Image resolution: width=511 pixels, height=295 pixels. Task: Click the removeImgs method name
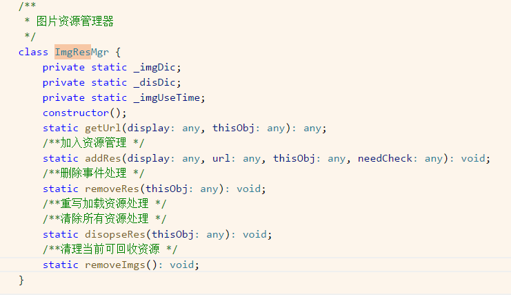(x=114, y=265)
